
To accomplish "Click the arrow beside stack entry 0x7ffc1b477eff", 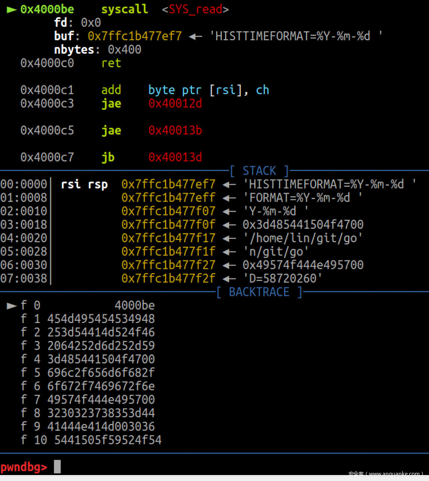I will click(x=229, y=198).
